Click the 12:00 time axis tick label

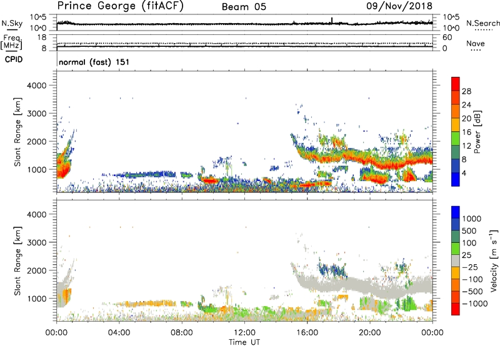(244, 333)
